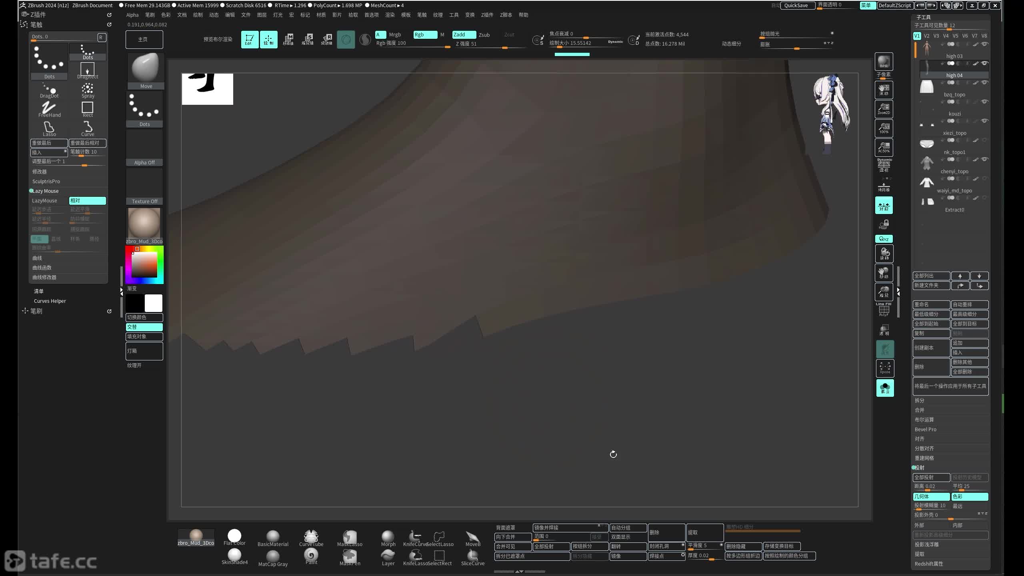
Task: Click the Rotate view icon in the right shelf
Action: tap(884, 254)
